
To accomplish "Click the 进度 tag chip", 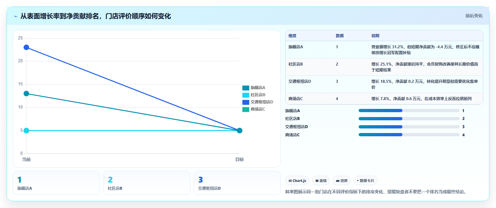I will (x=342, y=181).
